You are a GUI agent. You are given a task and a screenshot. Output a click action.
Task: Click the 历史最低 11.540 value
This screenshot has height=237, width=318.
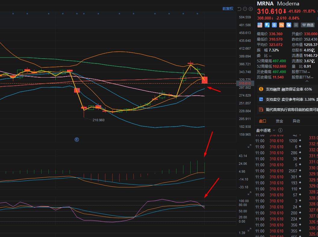click(x=278, y=77)
